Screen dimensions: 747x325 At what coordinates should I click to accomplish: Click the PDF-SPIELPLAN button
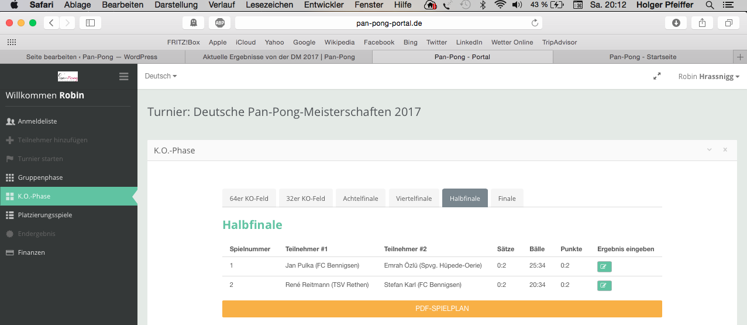(x=442, y=309)
